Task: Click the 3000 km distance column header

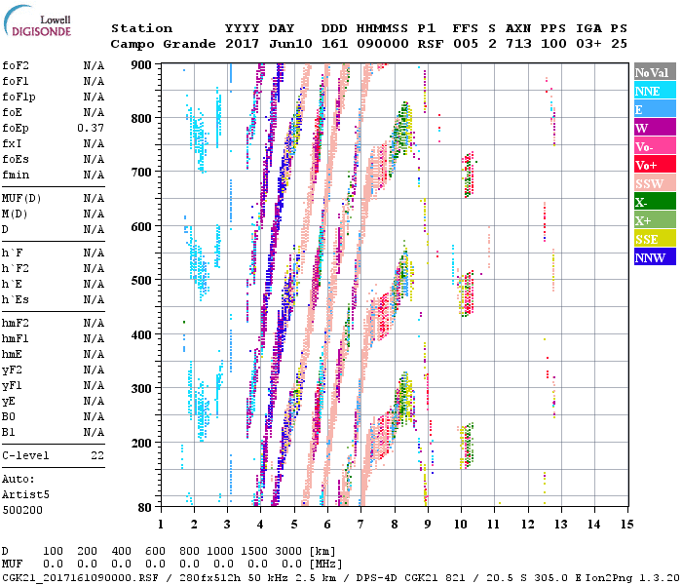Action: [288, 551]
